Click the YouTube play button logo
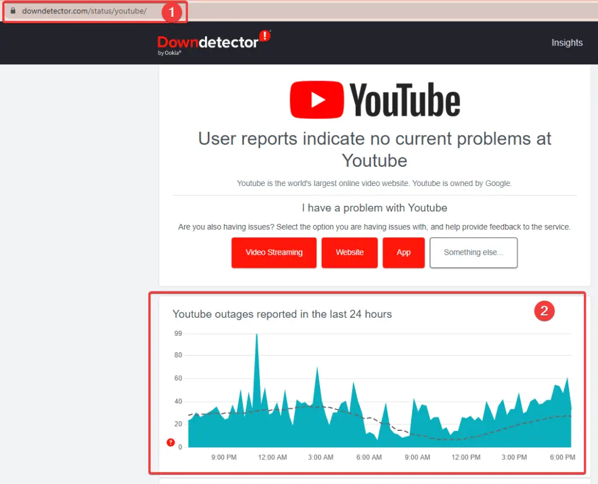 pyautogui.click(x=317, y=100)
